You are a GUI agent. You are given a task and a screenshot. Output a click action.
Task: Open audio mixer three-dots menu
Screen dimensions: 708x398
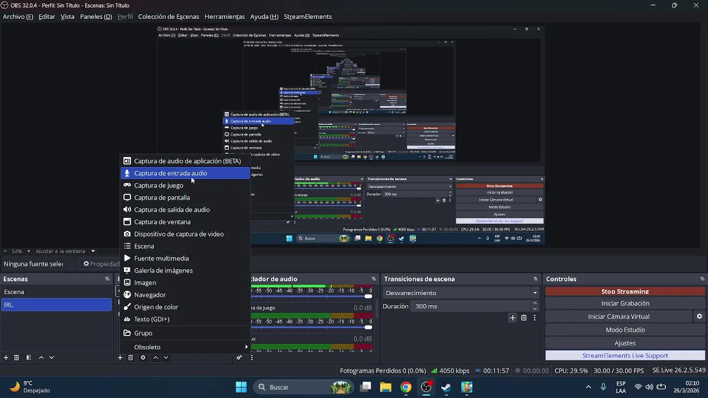[x=252, y=358]
